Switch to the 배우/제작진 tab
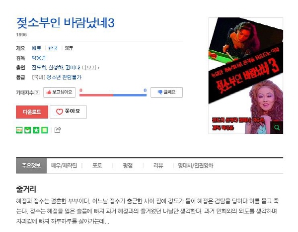The width and height of the screenshot is (298, 232). pyautogui.click(x=64, y=165)
